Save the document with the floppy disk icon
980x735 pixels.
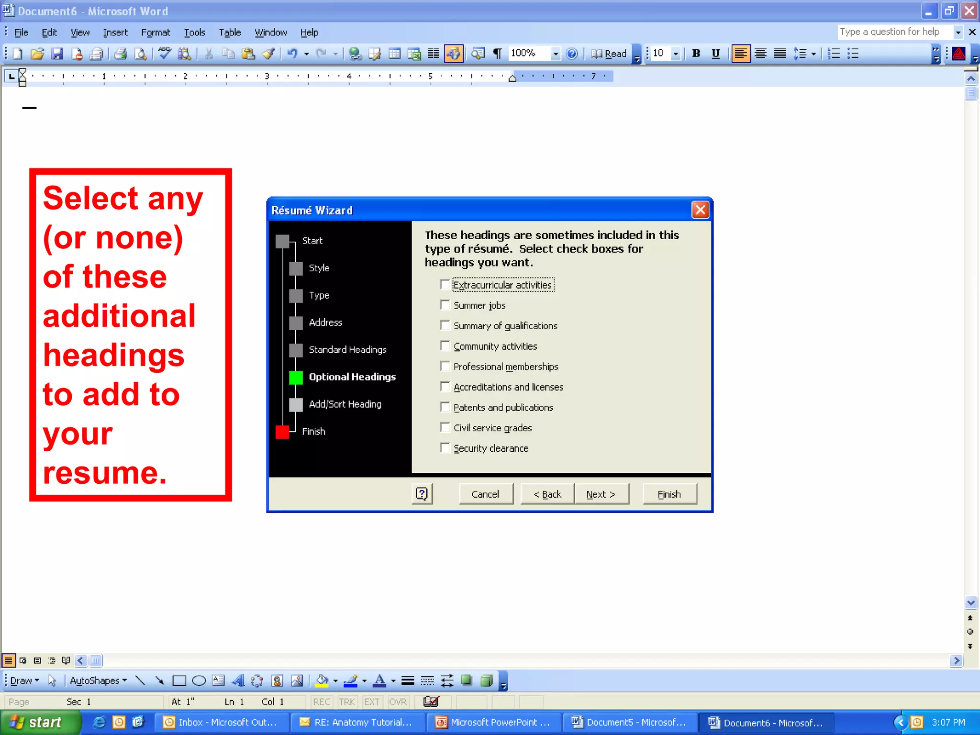[57, 54]
